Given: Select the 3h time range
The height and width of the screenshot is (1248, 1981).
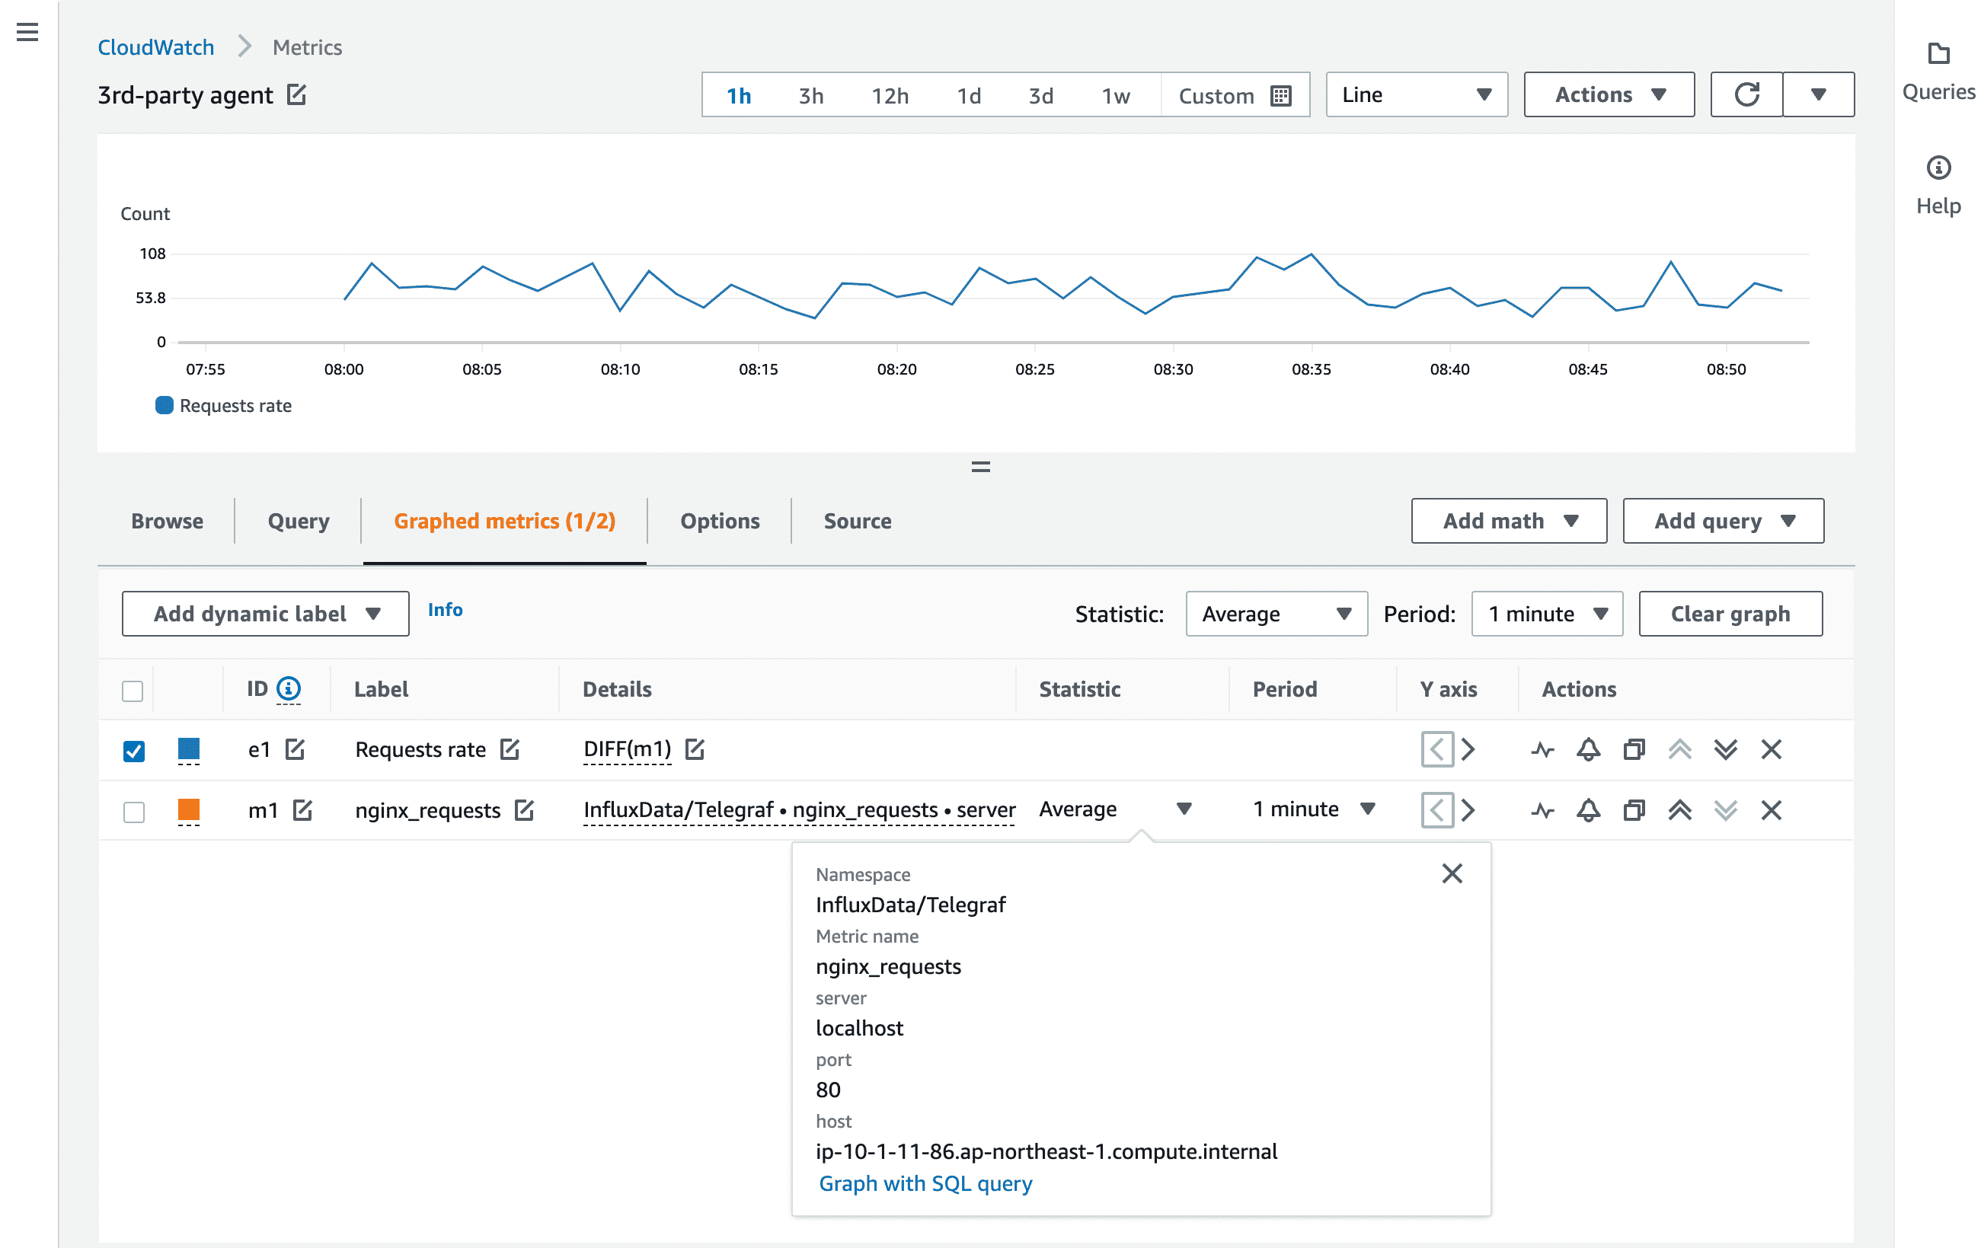Looking at the screenshot, I should point(811,95).
